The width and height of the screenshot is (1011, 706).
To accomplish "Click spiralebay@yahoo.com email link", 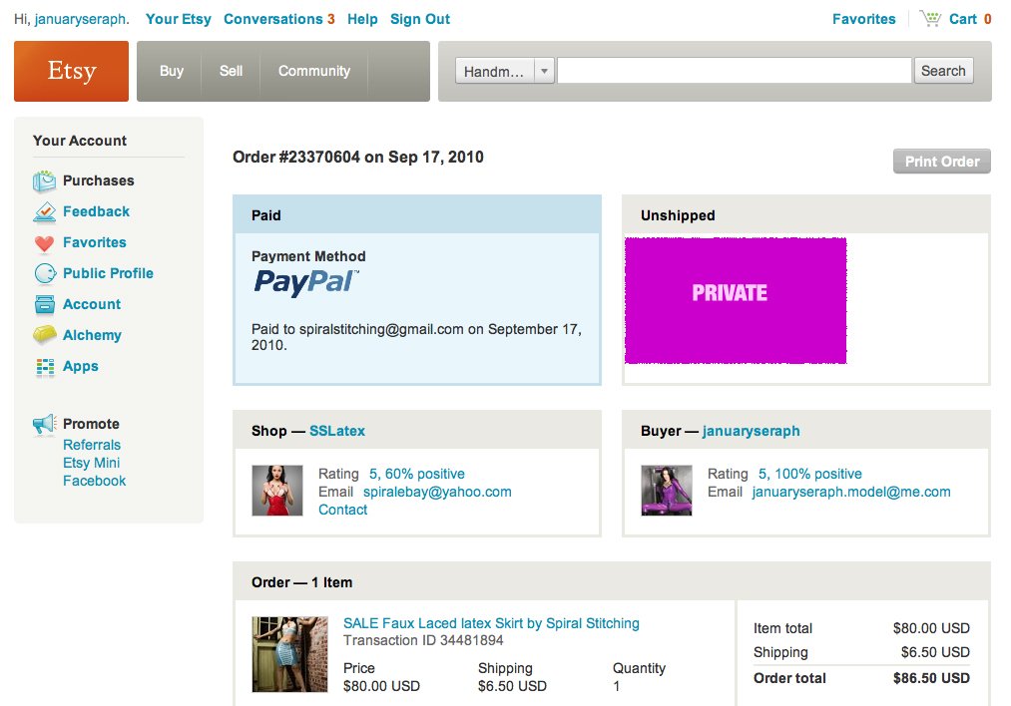I will [x=437, y=493].
